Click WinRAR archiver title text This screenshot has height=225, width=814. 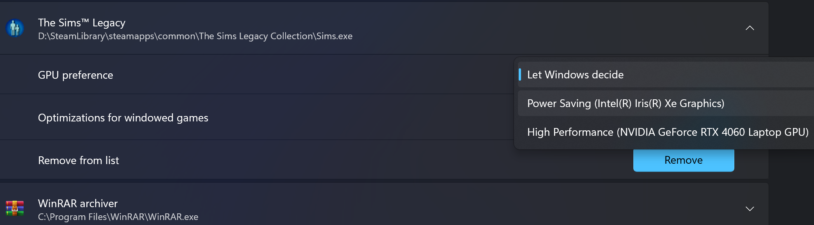point(78,203)
